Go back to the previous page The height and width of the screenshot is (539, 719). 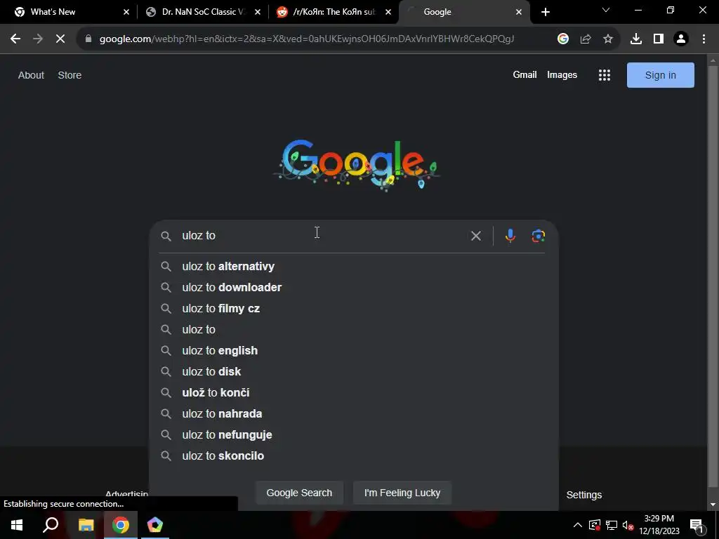tap(15, 39)
